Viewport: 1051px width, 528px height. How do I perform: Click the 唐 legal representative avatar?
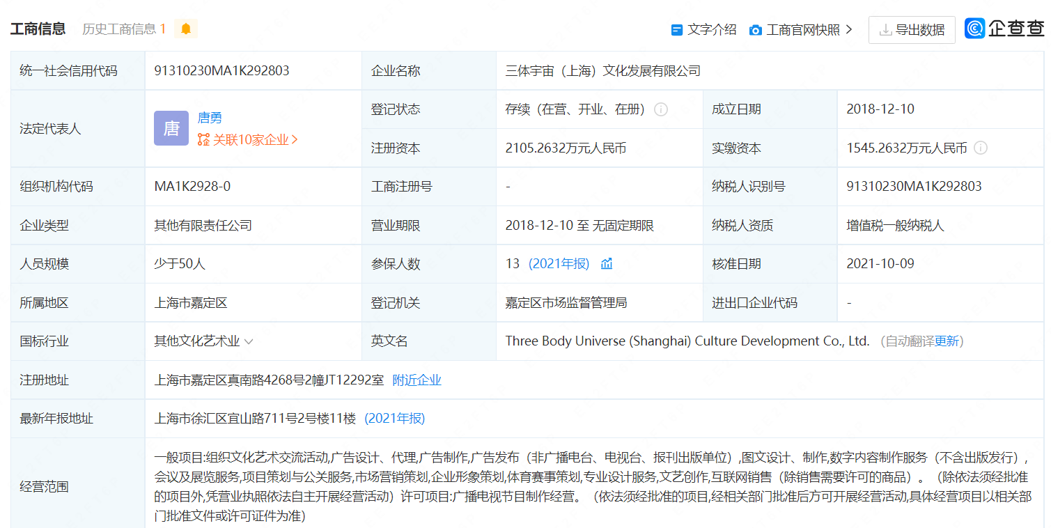171,128
